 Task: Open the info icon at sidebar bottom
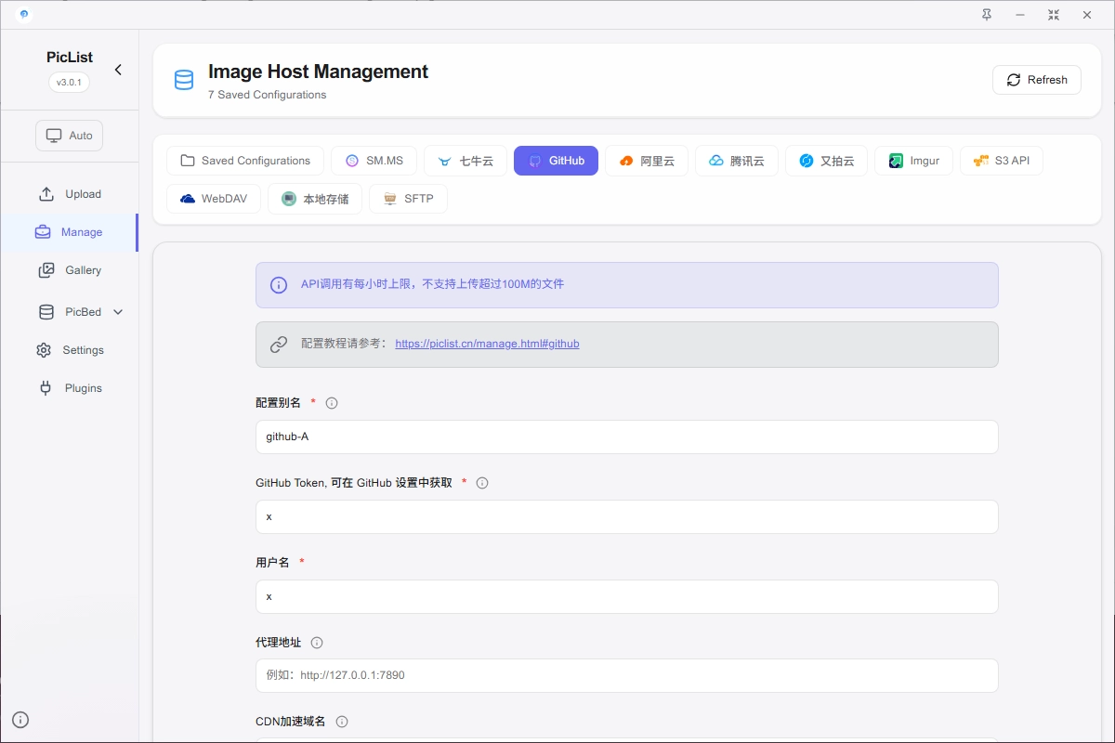[x=20, y=719]
